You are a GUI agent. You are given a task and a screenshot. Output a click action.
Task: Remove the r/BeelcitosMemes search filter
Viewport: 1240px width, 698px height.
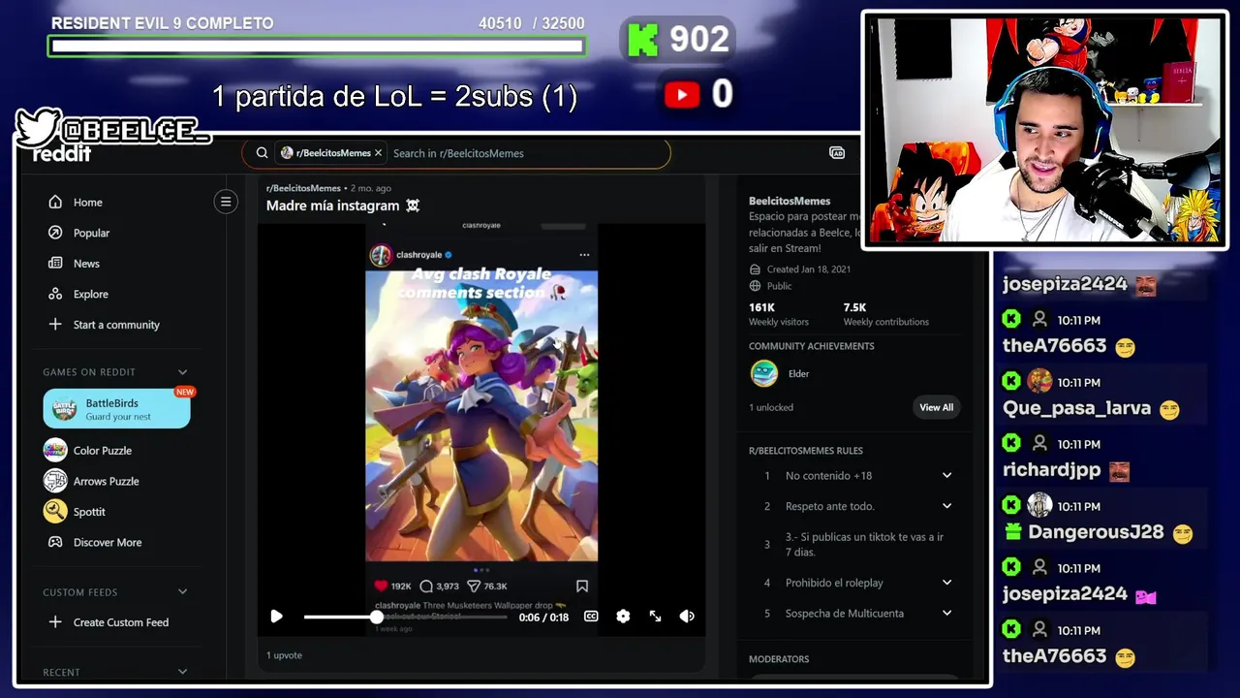[x=378, y=153]
